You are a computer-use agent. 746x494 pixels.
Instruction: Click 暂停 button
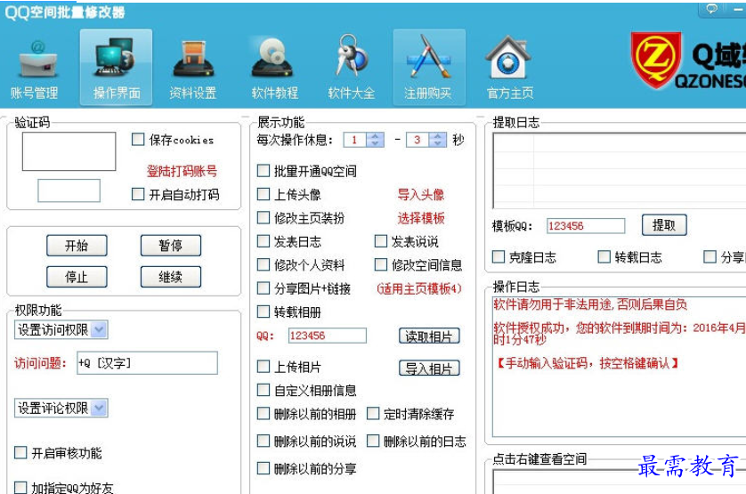pyautogui.click(x=170, y=246)
